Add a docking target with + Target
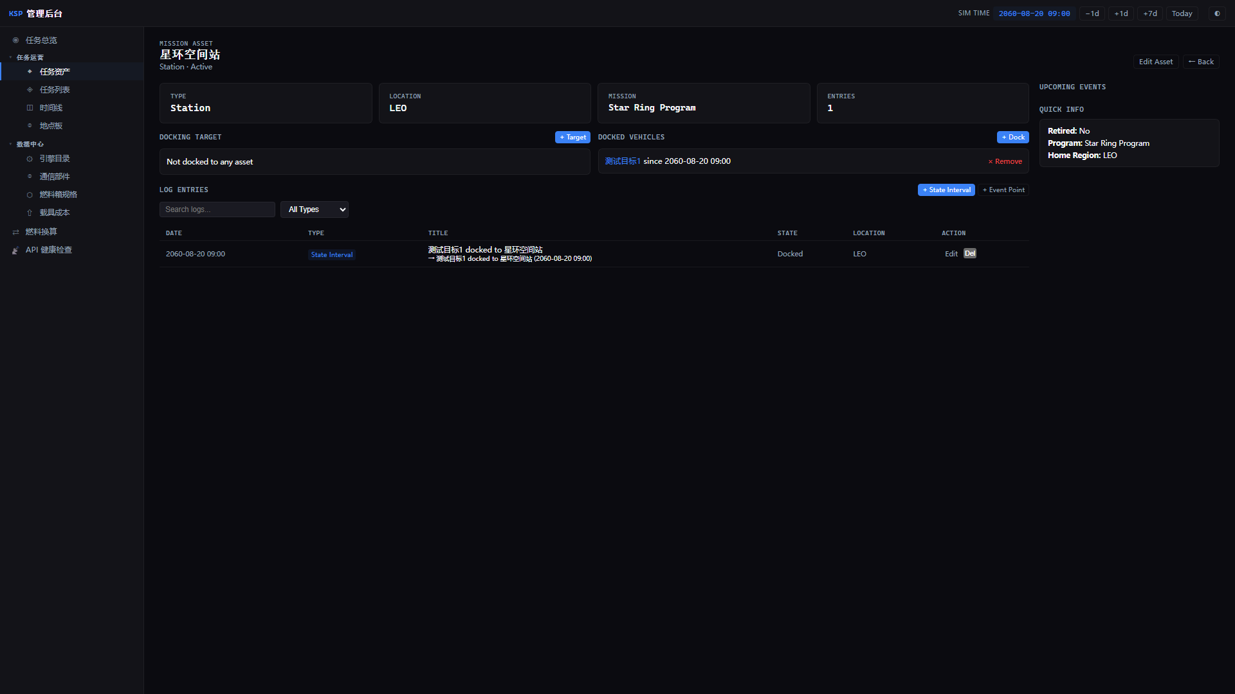Viewport: 1235px width, 694px height. pyautogui.click(x=572, y=137)
